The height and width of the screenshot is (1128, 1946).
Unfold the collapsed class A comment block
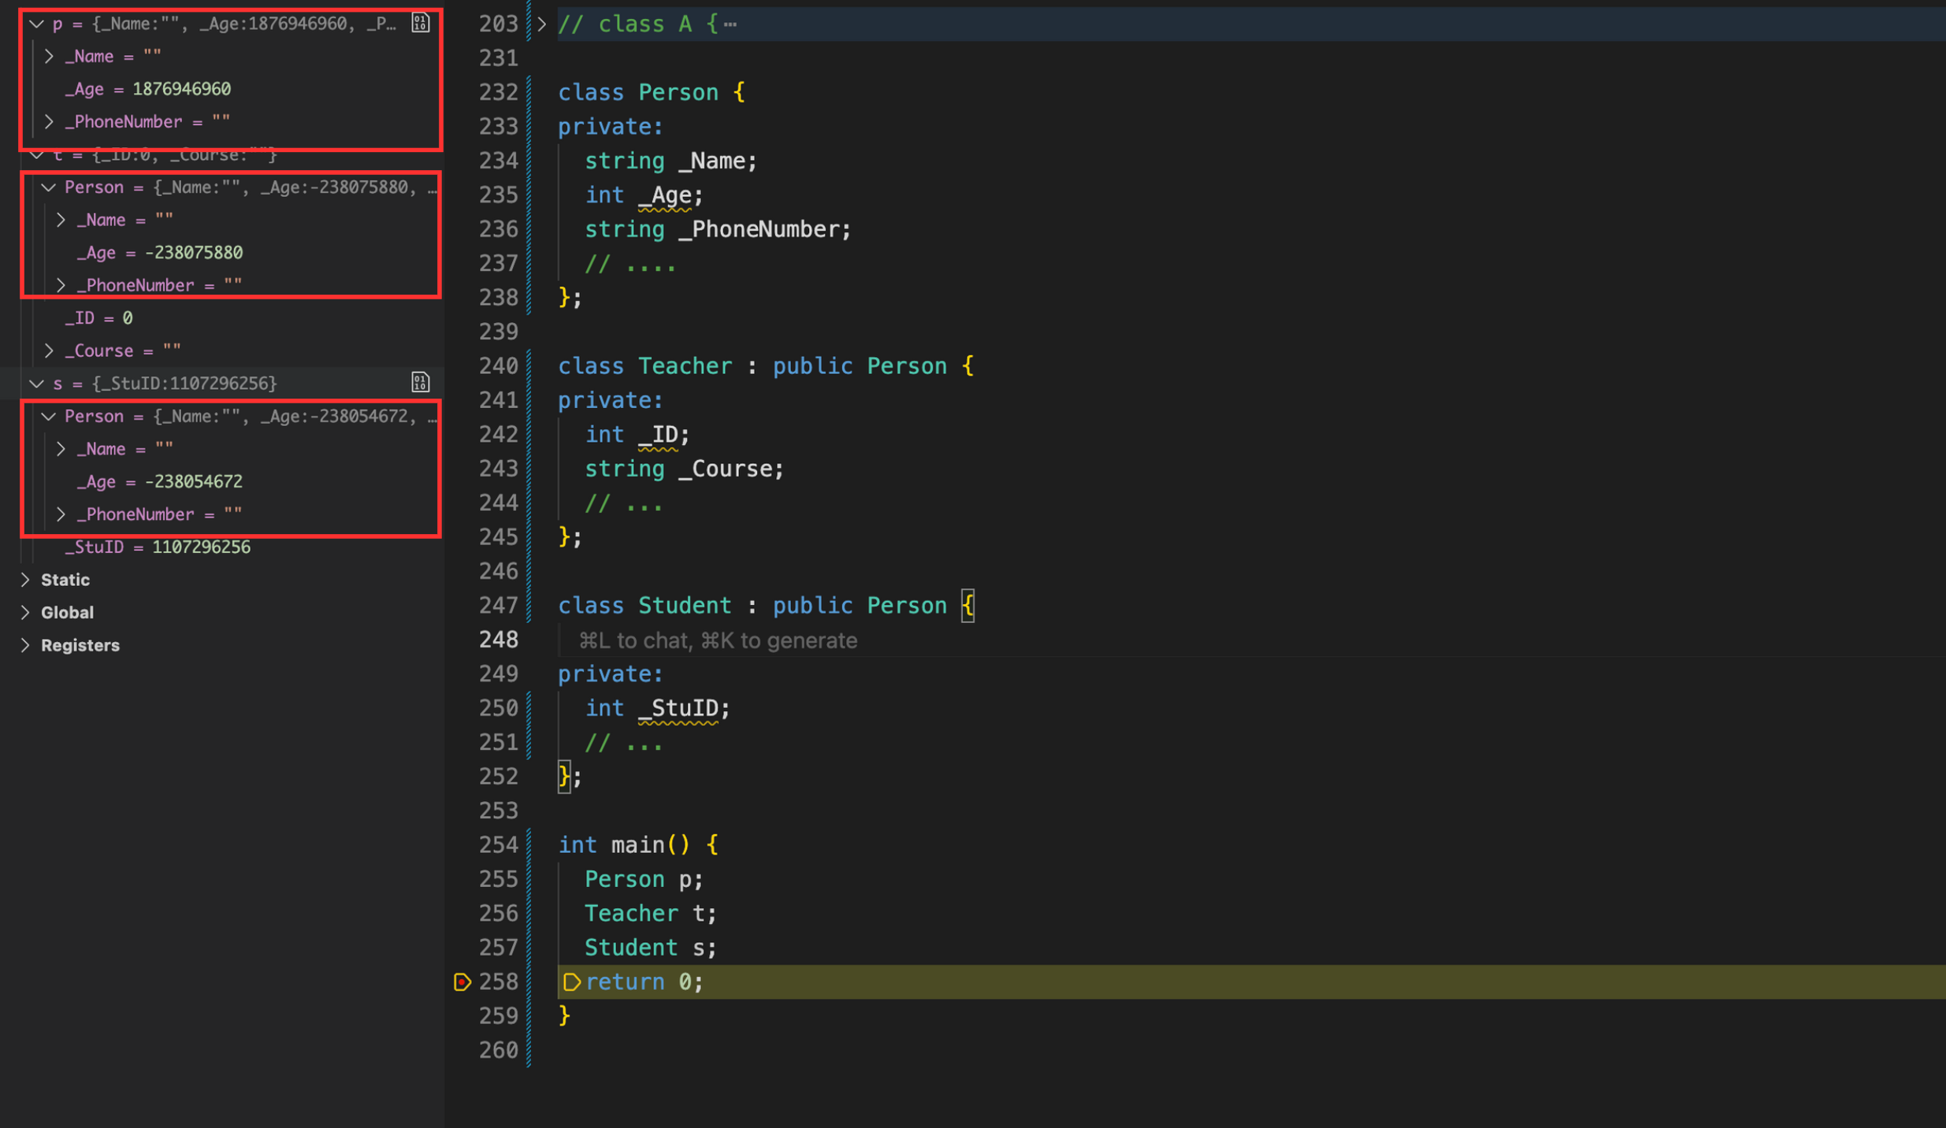[x=542, y=24]
